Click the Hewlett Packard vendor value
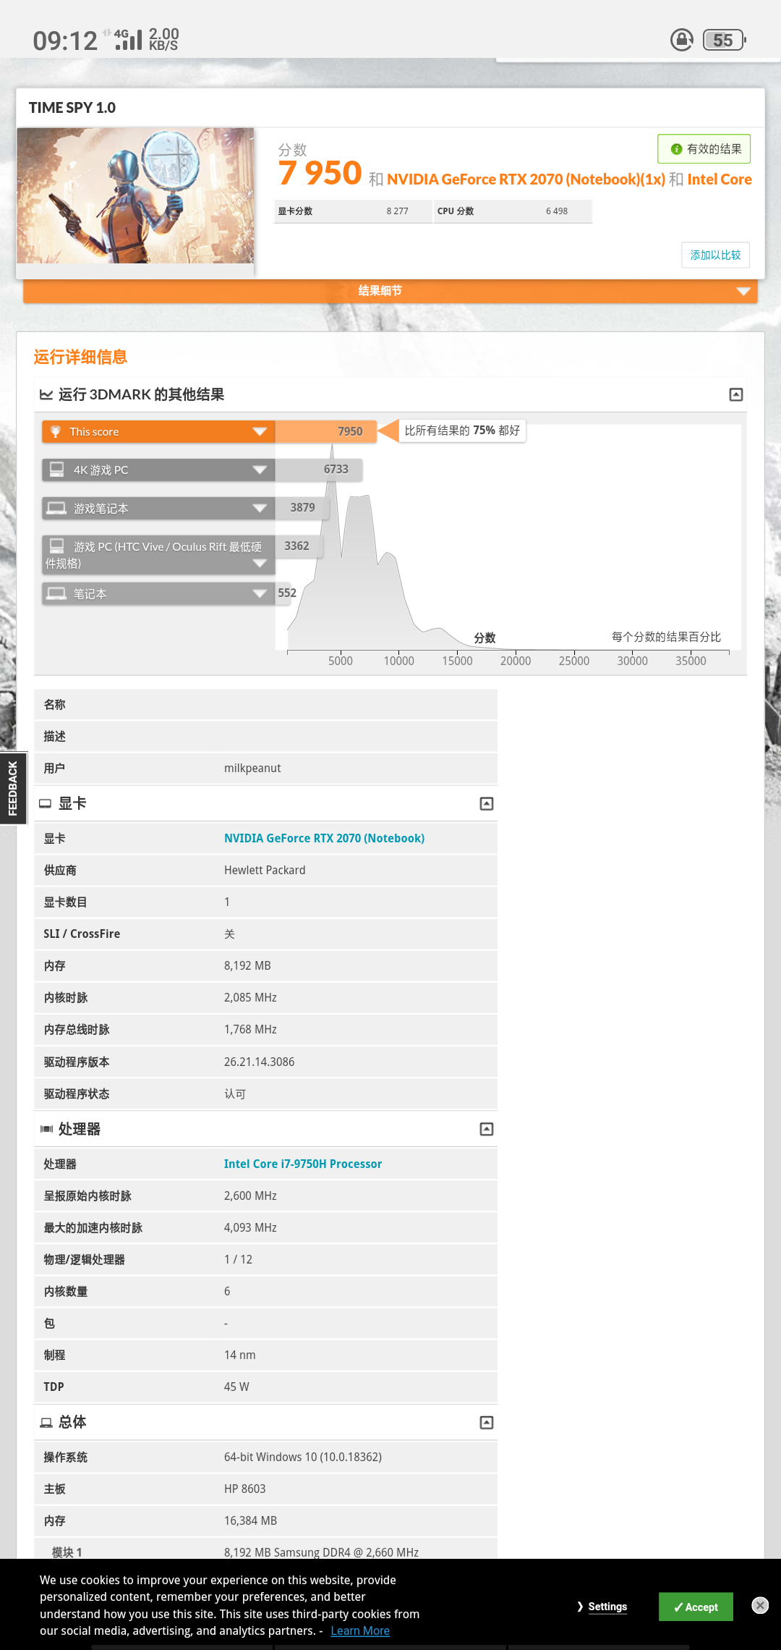Image resolution: width=781 pixels, height=1650 pixels. (x=265, y=870)
